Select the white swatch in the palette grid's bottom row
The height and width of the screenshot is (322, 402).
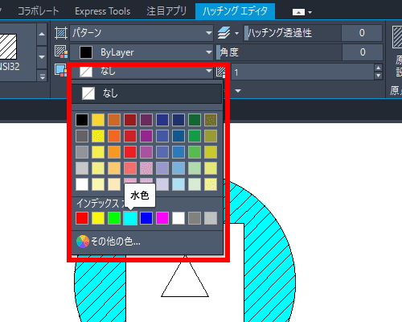(82, 184)
